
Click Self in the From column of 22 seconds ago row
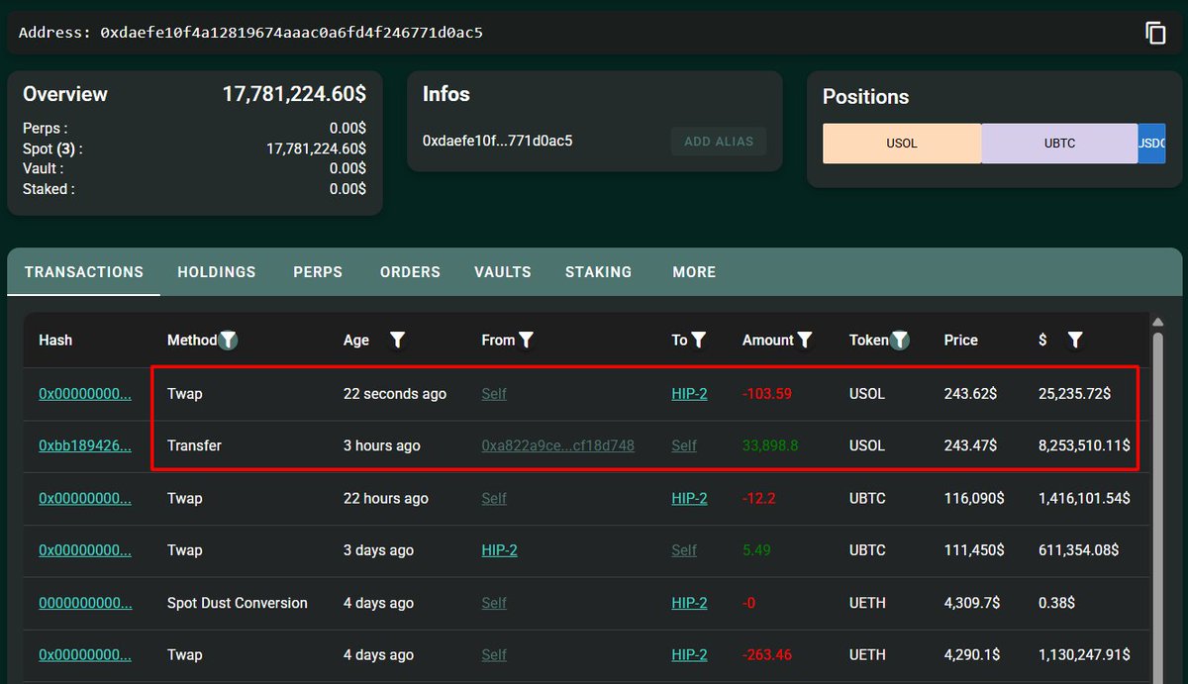(x=494, y=393)
